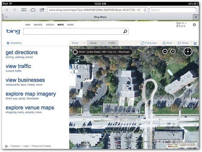Click the Share button

click(x=183, y=43)
